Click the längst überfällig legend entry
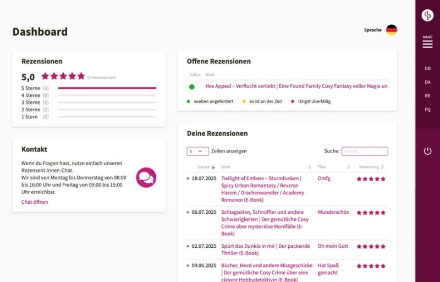 click(x=311, y=101)
